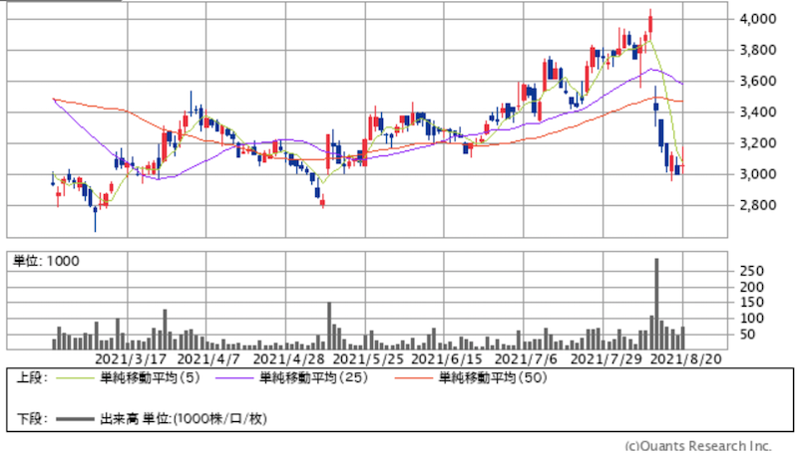Image resolution: width=798 pixels, height=457 pixels.
Task: Click the 下段: legend heading
Action: coord(32,419)
